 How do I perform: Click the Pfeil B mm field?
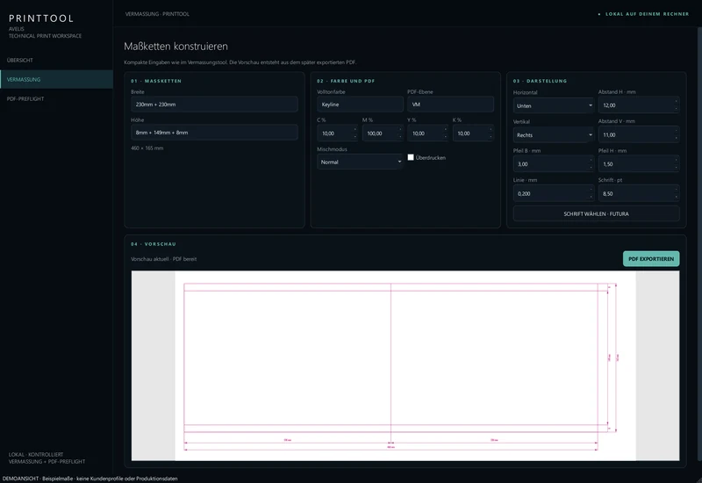[554, 164]
